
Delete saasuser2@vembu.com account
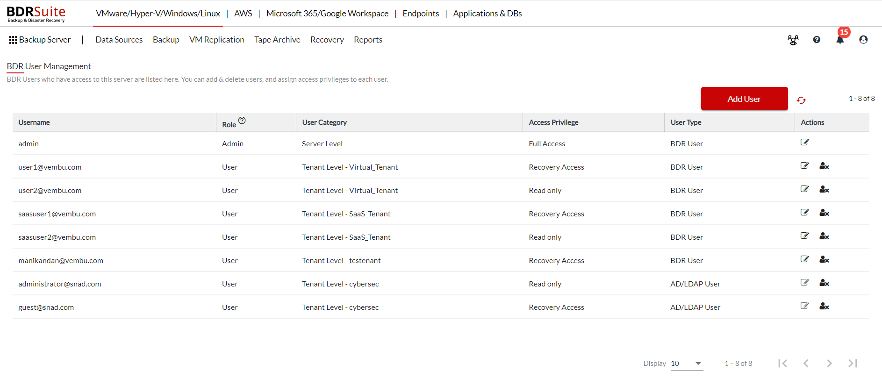tap(824, 236)
